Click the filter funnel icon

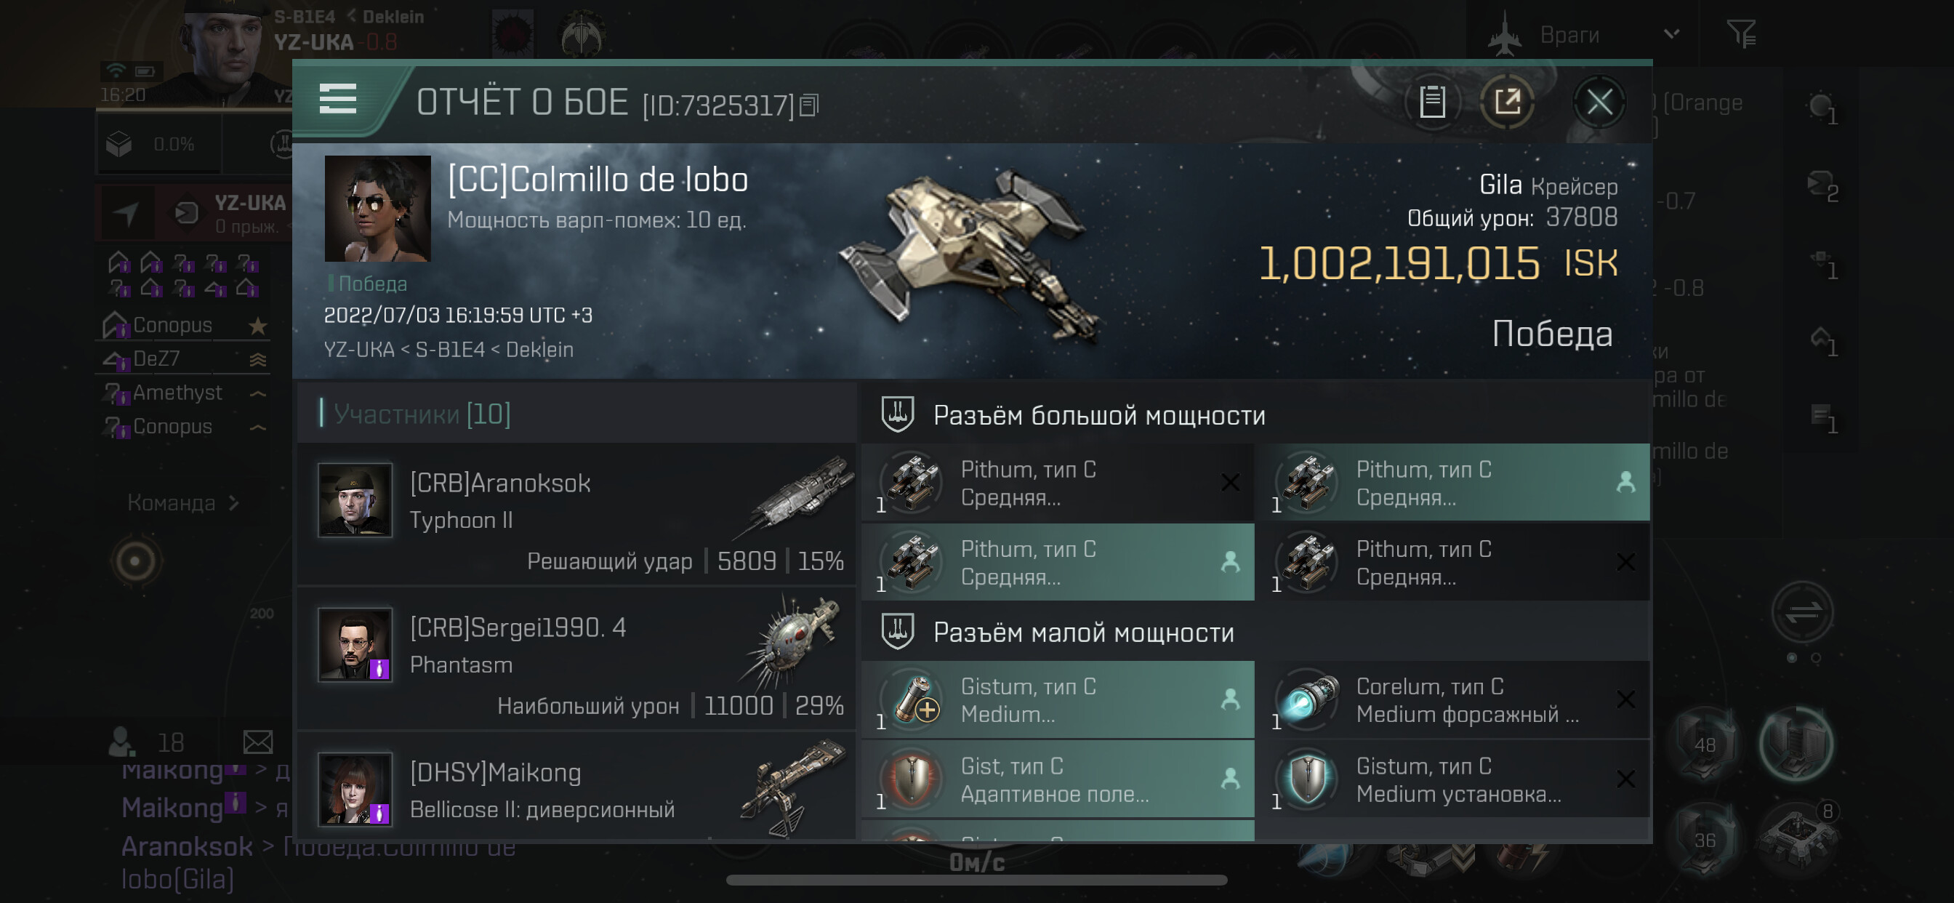point(1742,33)
